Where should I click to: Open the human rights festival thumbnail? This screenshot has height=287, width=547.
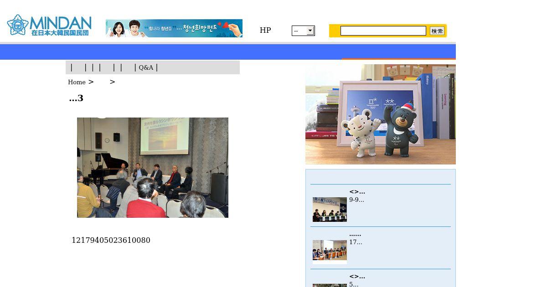[x=330, y=210]
